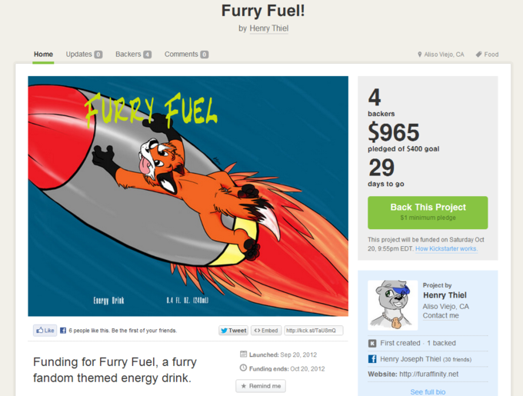
Task: Click the star Remind me button
Action: point(261,386)
